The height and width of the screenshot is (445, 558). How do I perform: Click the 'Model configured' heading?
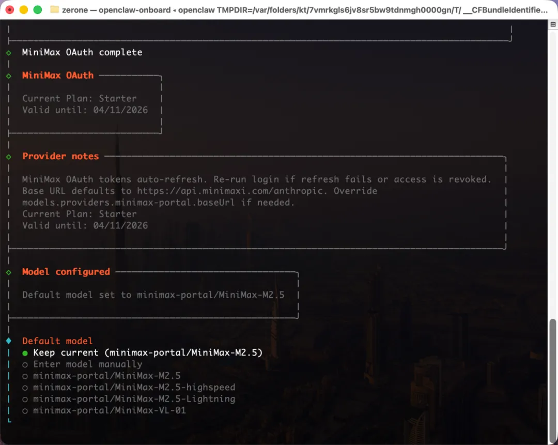pyautogui.click(x=66, y=272)
